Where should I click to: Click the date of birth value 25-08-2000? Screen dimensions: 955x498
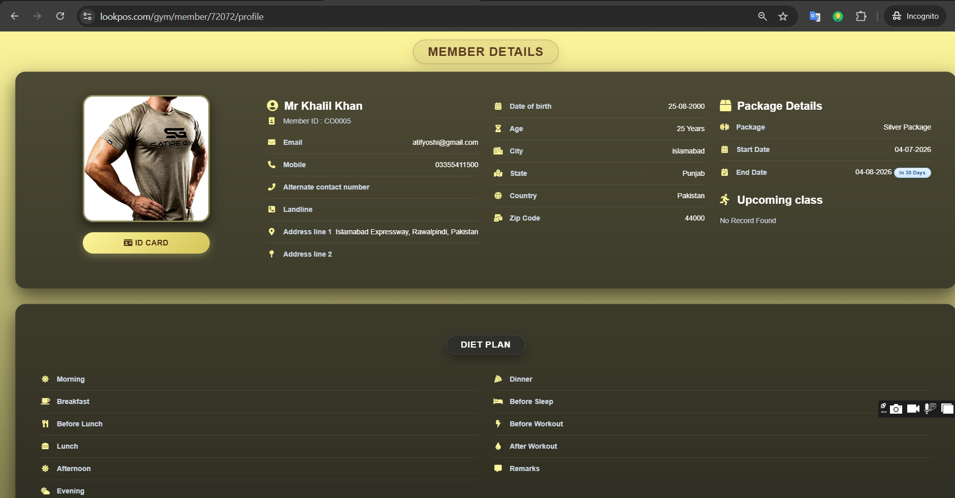(686, 106)
